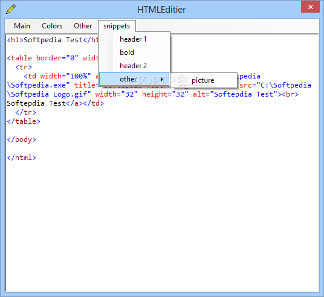
Task: Choose the picture snippet from submenu
Action: (x=204, y=80)
